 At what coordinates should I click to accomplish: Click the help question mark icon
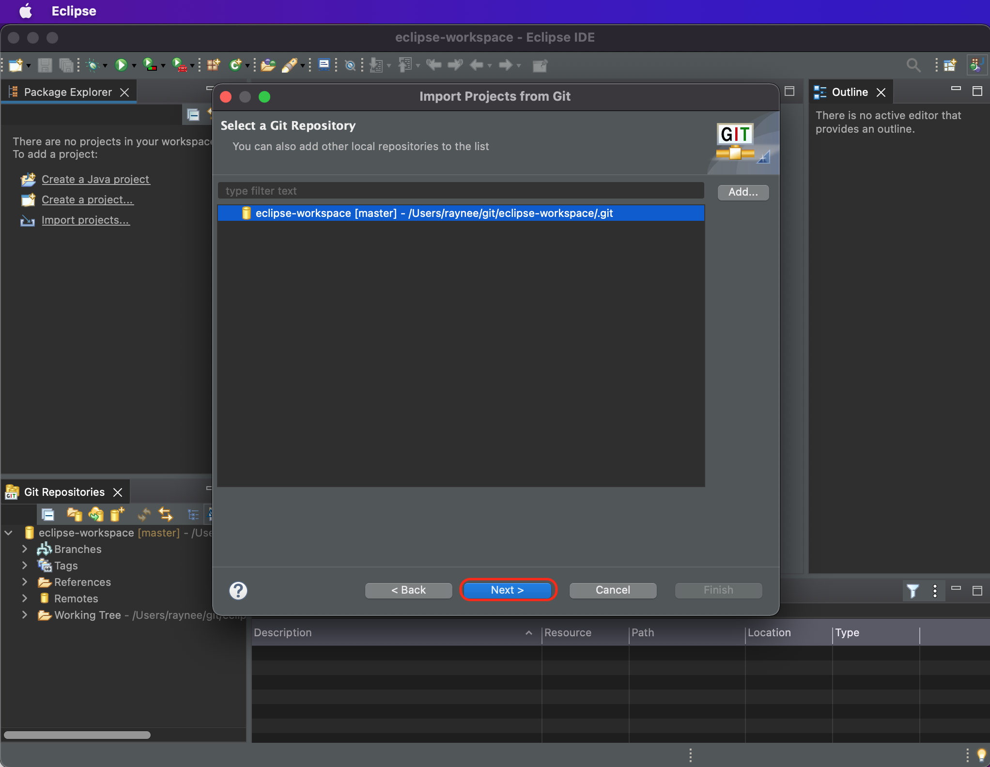pos(238,590)
